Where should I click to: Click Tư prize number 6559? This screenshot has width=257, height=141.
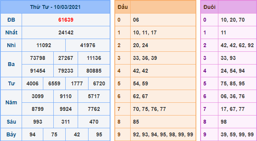(x=54, y=84)
